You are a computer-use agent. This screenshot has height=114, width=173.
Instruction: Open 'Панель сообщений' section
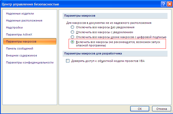(20, 48)
